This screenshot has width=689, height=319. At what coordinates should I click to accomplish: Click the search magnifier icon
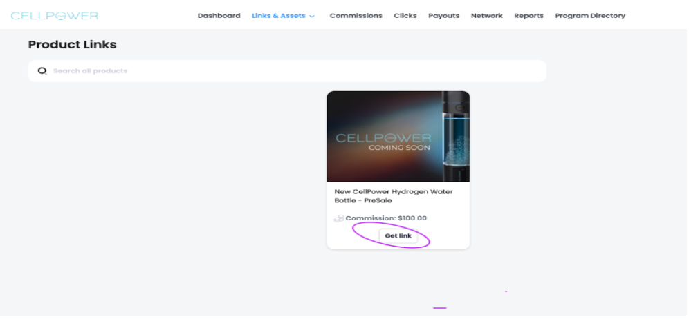[42, 70]
